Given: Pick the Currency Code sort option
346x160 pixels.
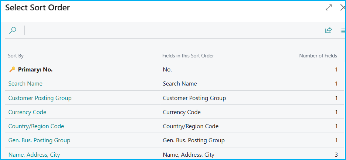Looking at the screenshot, I should click(x=27, y=112).
